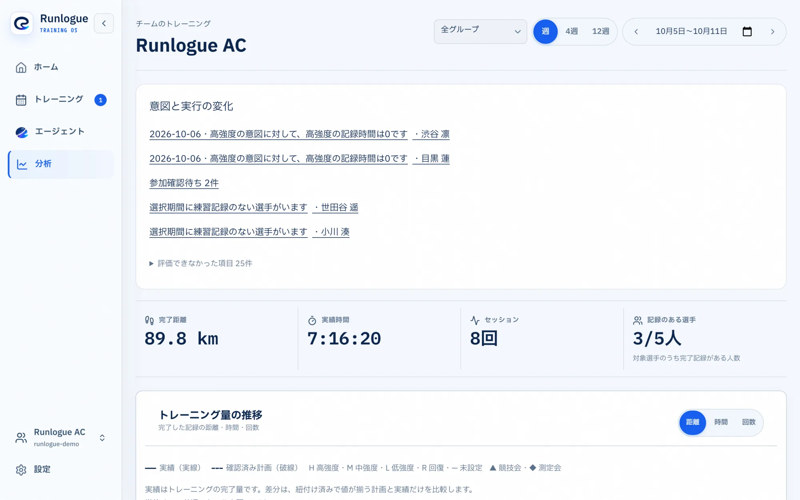Open the 渋谷 凛 athlete link
Screen dimensions: 800x500
click(x=431, y=134)
